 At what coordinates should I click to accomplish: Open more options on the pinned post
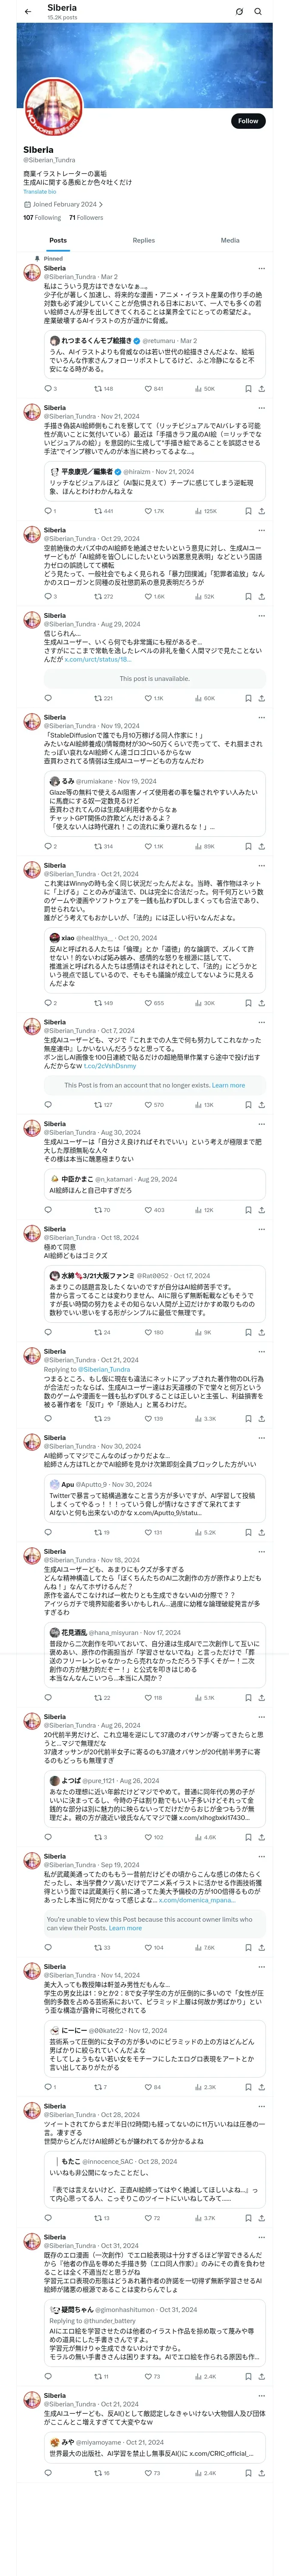point(261,268)
